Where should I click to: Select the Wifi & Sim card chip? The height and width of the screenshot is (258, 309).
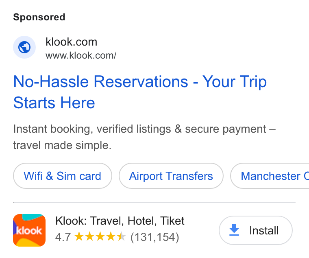click(x=63, y=176)
